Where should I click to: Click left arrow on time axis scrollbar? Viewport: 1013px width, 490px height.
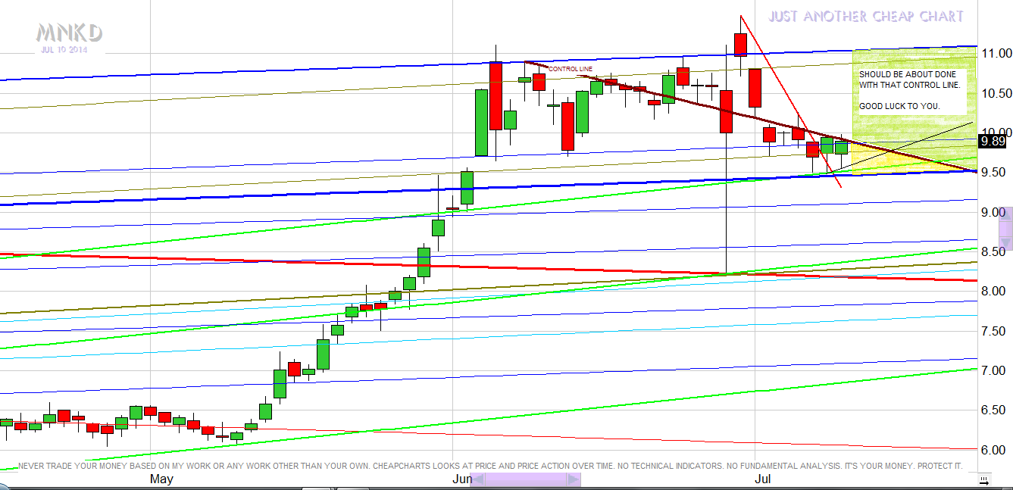[x=477, y=479]
